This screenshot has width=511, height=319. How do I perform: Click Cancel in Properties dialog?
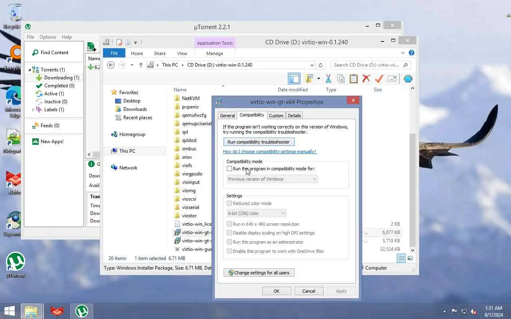coord(309,291)
